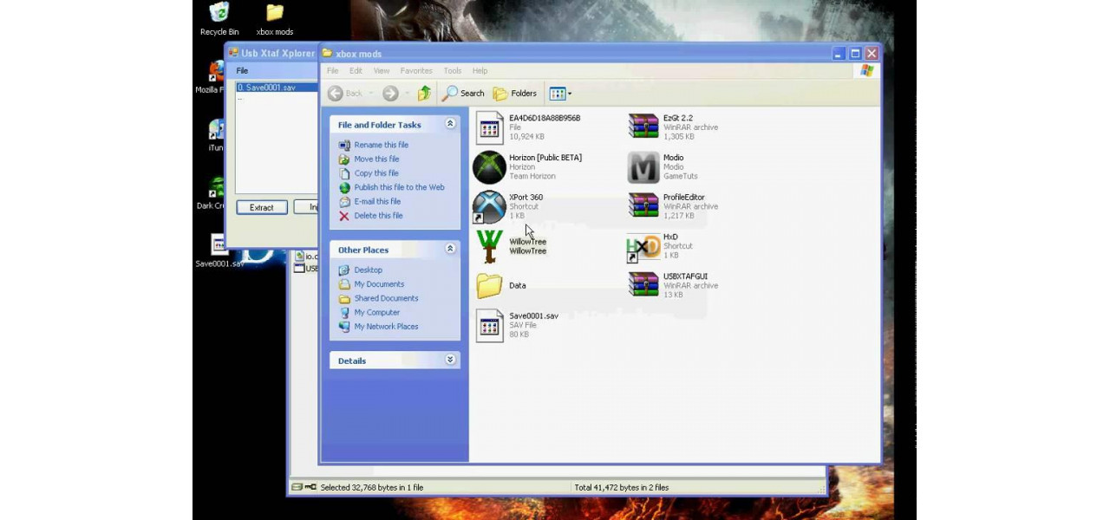Open the Tools menu
The width and height of the screenshot is (1110, 520).
tap(453, 71)
